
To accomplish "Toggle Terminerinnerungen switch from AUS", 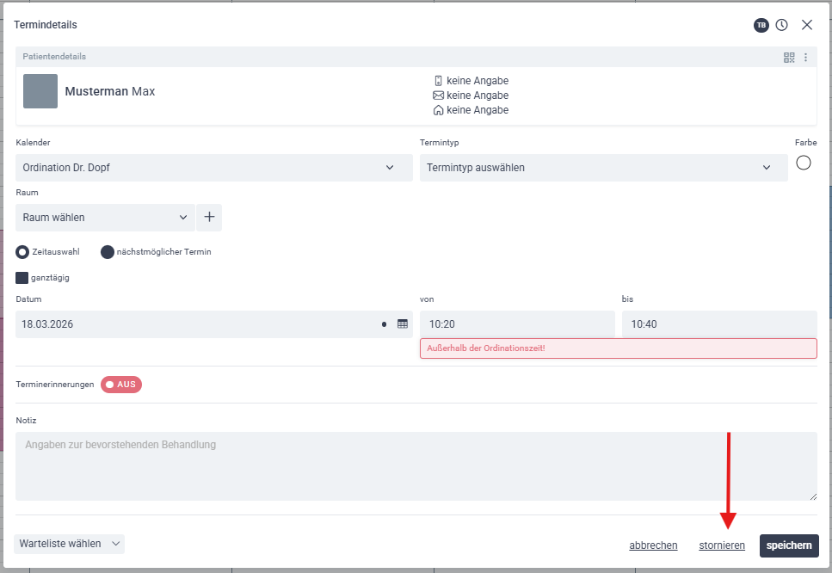I will click(x=121, y=385).
